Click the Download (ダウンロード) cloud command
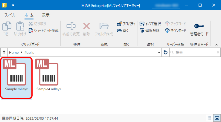Viewport: 221px width, 122px height. coord(176,30)
